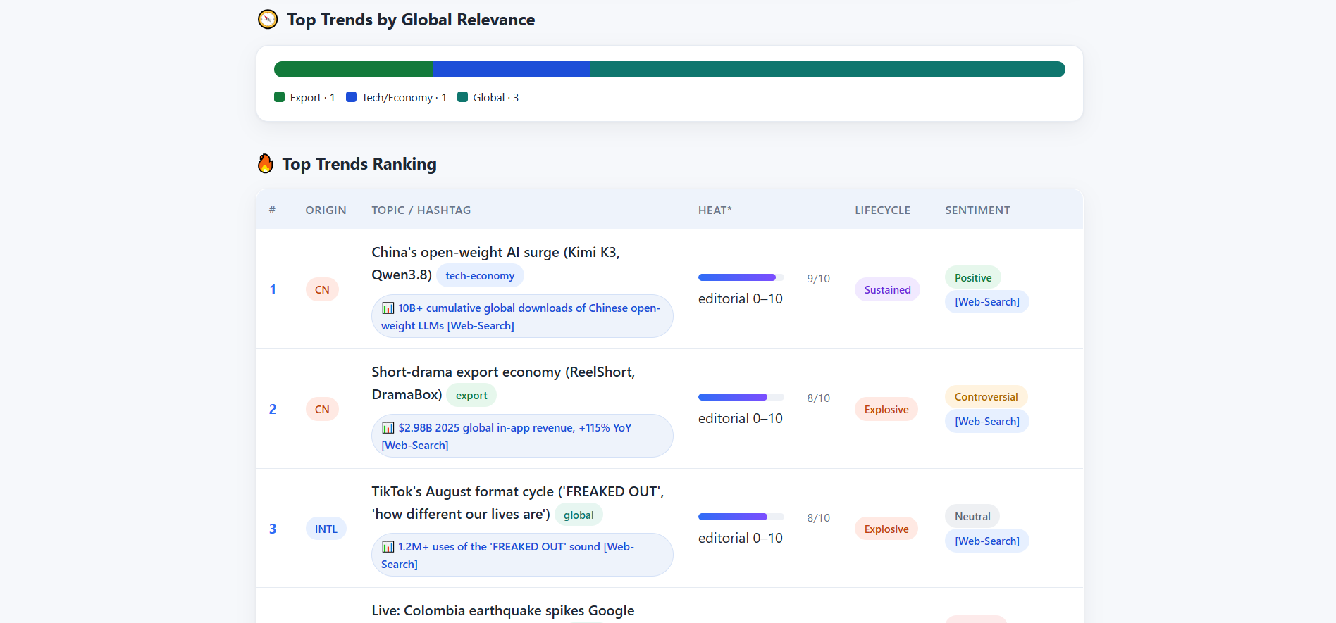Click the LIFECYCLE column header

pos(883,210)
